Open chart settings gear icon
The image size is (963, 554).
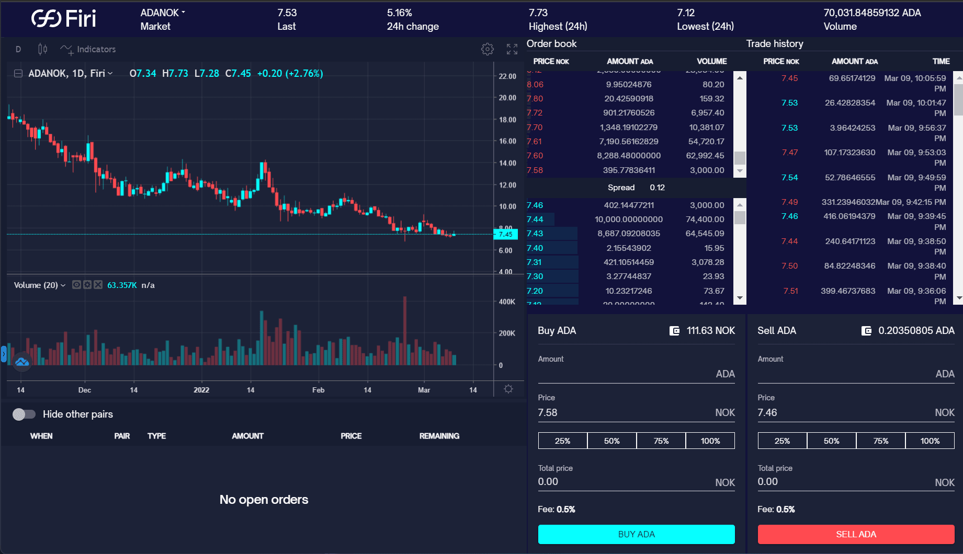(x=487, y=49)
